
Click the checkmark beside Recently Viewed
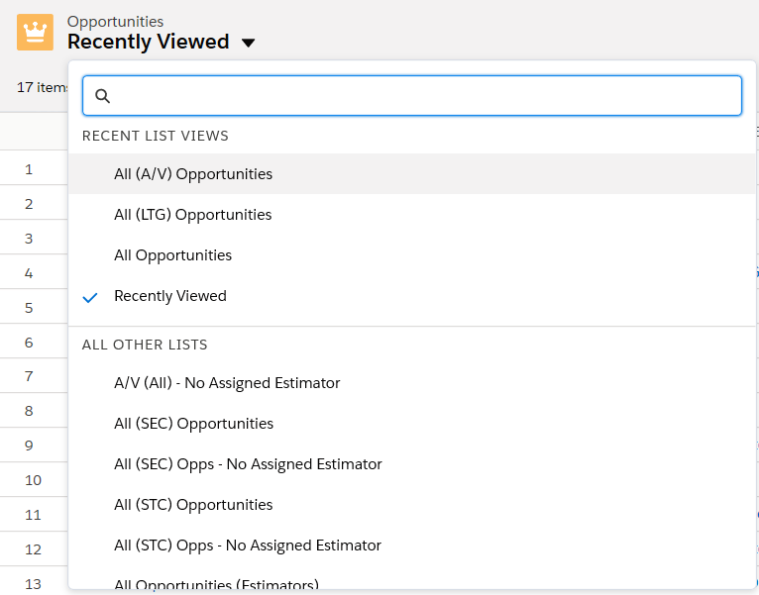pos(91,296)
